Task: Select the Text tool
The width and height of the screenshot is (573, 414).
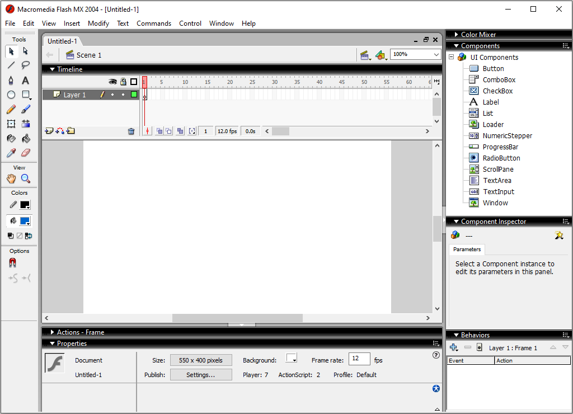Action: point(25,80)
